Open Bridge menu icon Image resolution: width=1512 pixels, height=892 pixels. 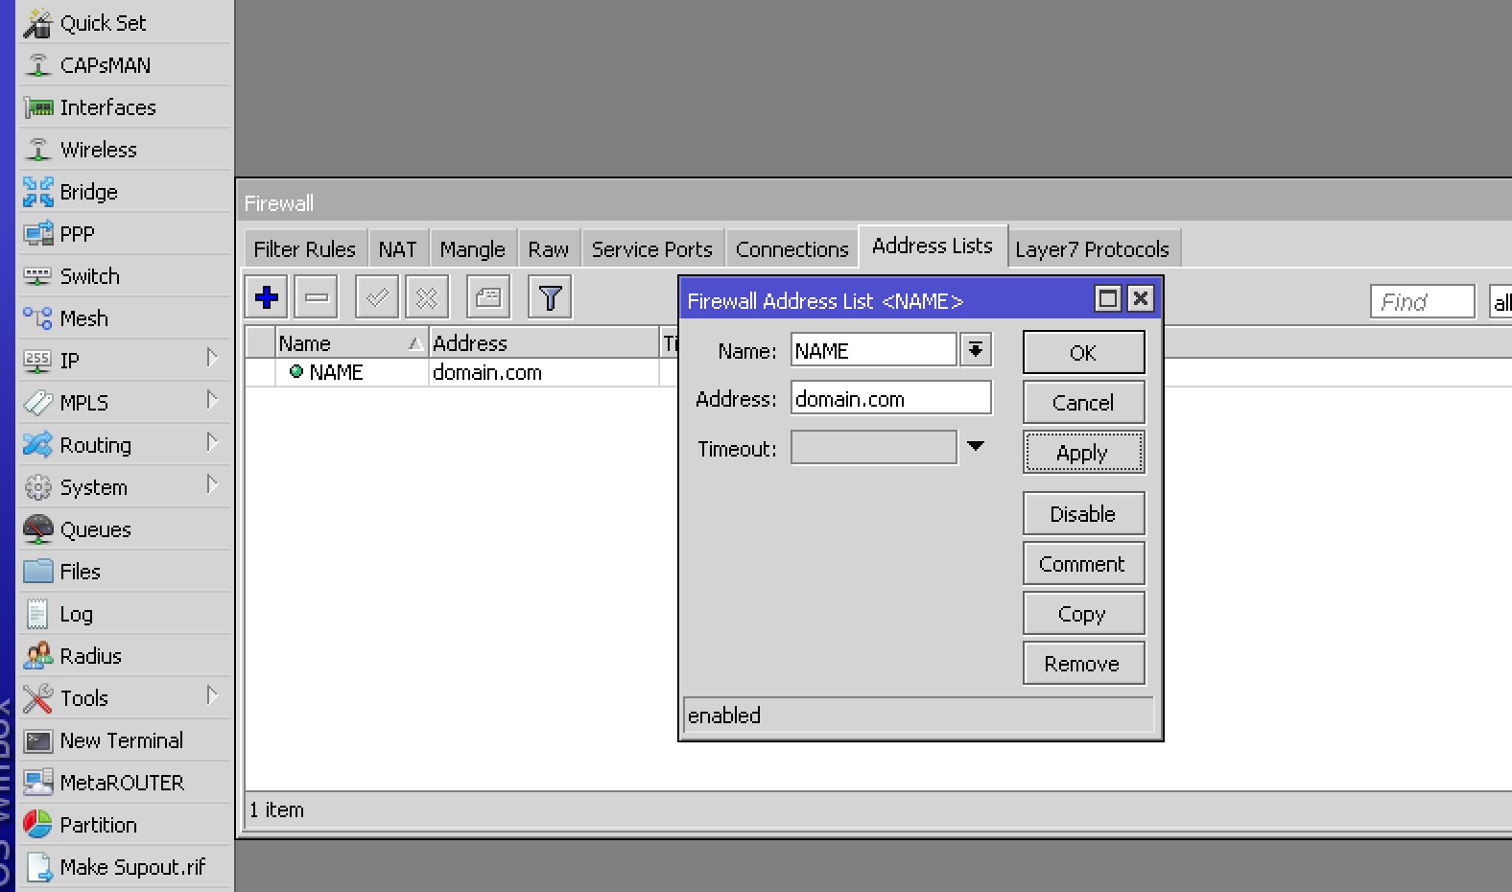point(37,192)
